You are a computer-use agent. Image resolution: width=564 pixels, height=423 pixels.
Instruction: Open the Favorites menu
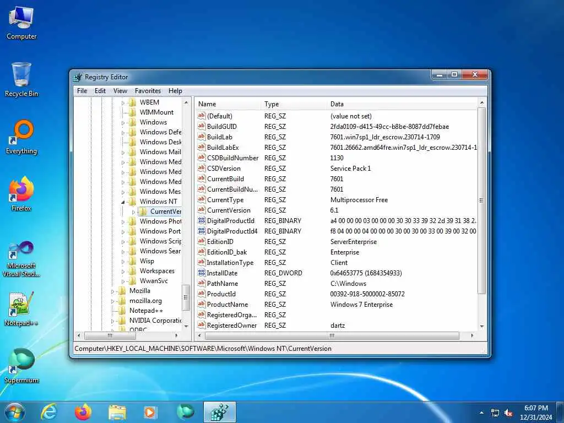click(x=148, y=91)
